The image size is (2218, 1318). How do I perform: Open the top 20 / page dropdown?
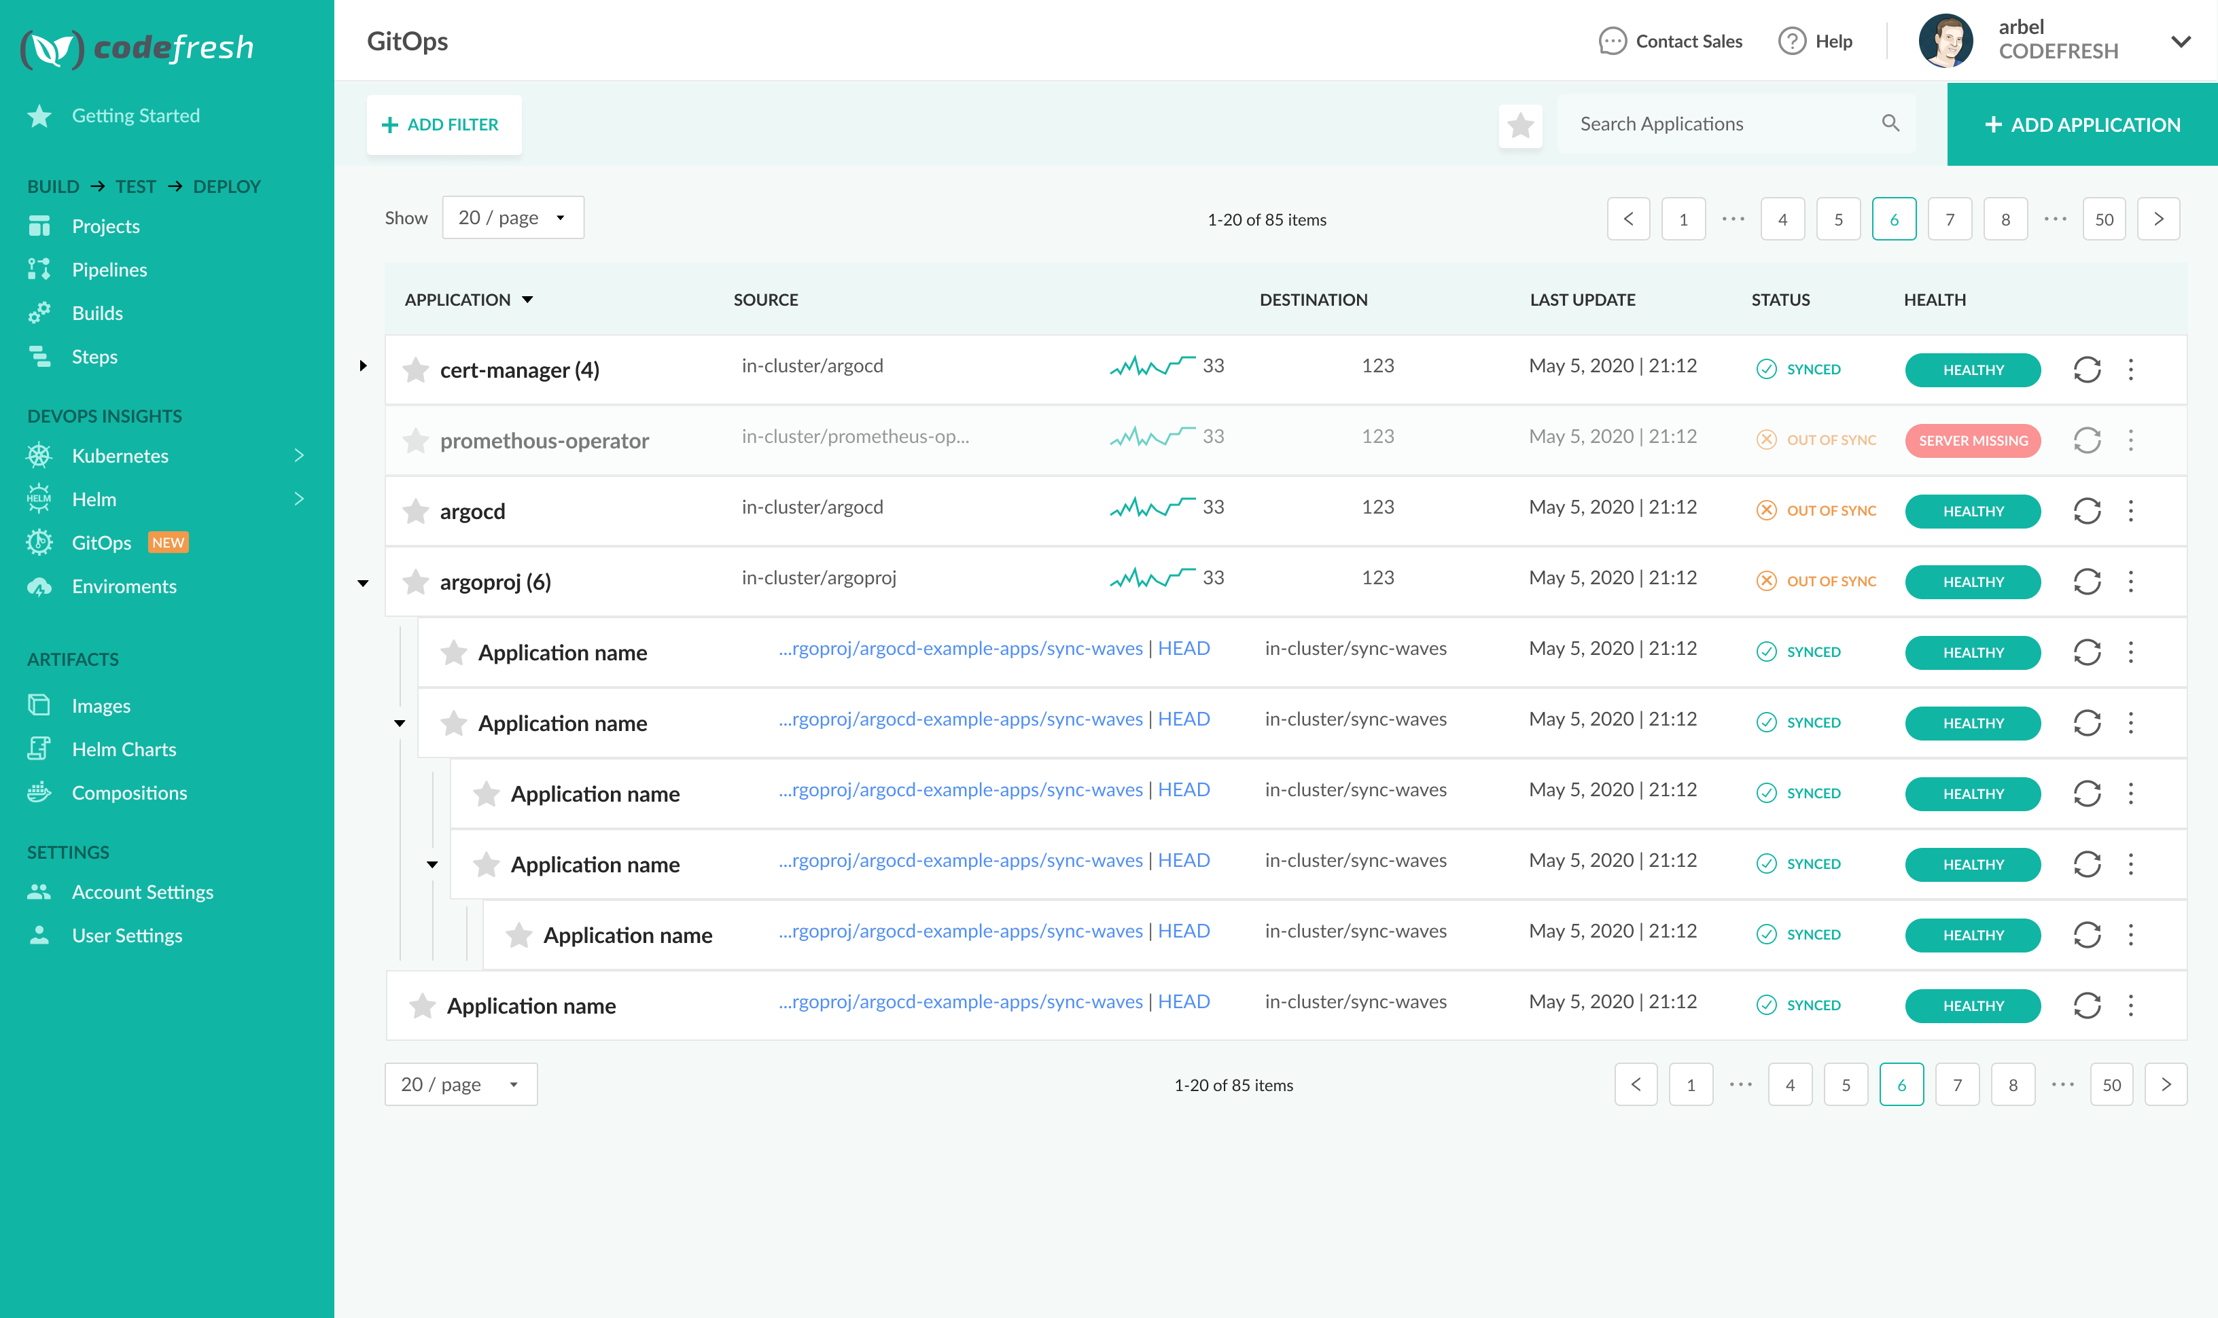512,217
